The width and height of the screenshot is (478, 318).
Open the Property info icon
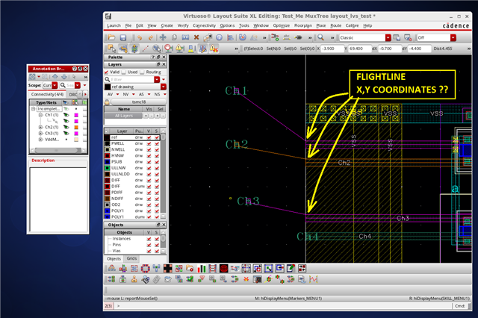pyautogui.click(x=219, y=37)
